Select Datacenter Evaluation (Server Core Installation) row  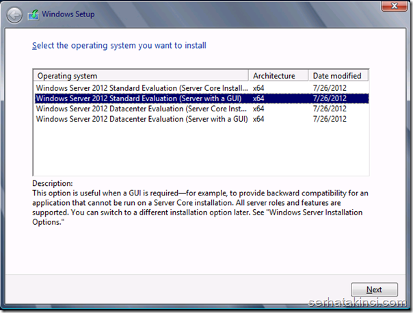(202, 109)
